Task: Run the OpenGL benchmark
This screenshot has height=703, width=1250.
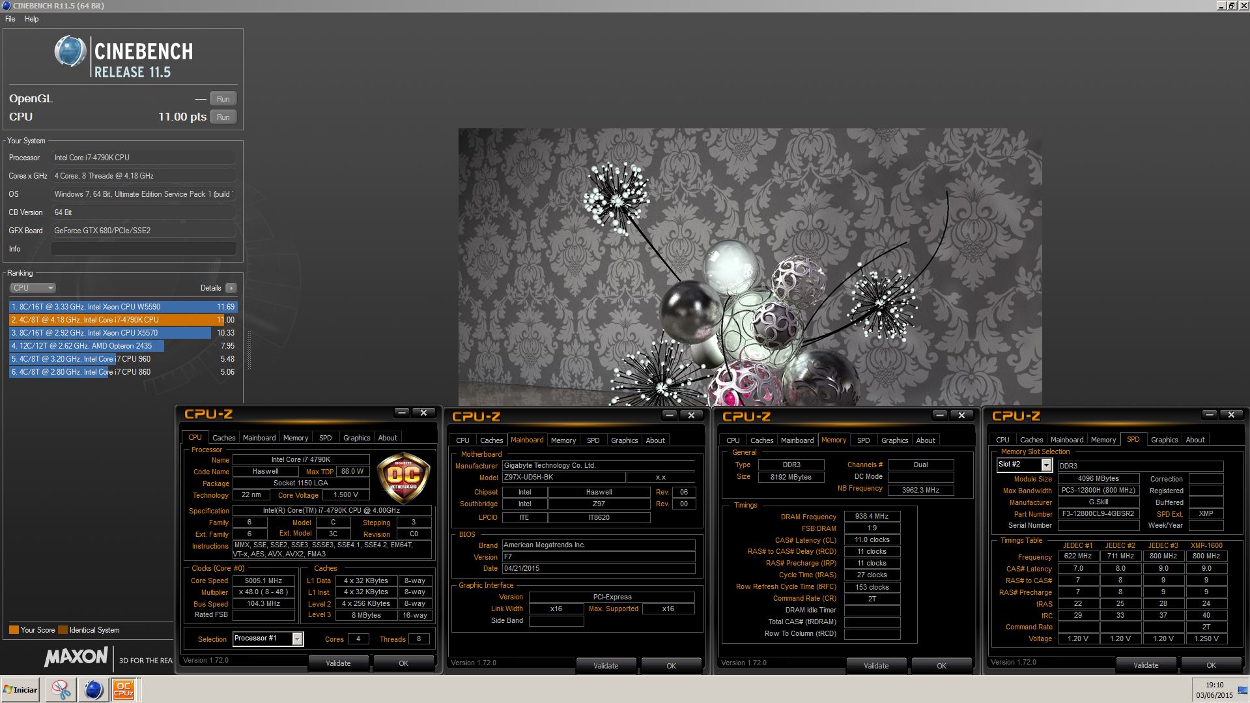Action: [223, 99]
